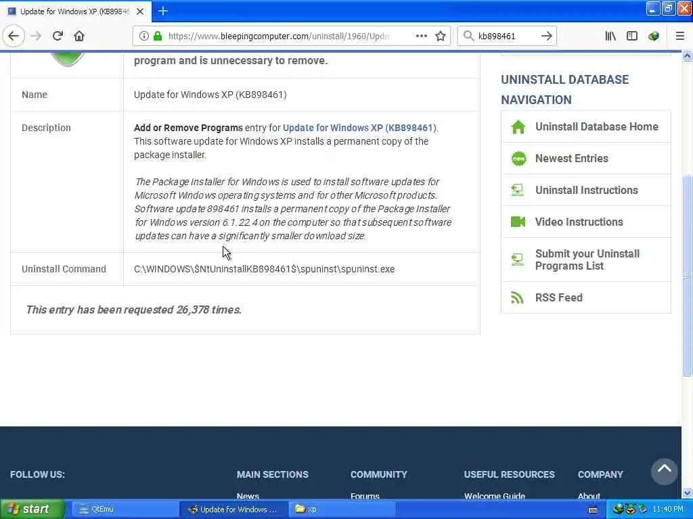
Task: Open Update for Windows XP (KB898461) link
Action: pos(359,128)
